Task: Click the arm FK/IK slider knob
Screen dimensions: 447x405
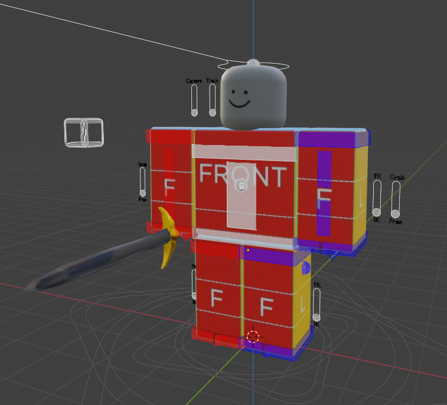Action: (x=377, y=212)
